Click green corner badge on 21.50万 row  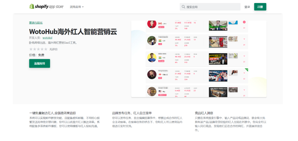247,70
